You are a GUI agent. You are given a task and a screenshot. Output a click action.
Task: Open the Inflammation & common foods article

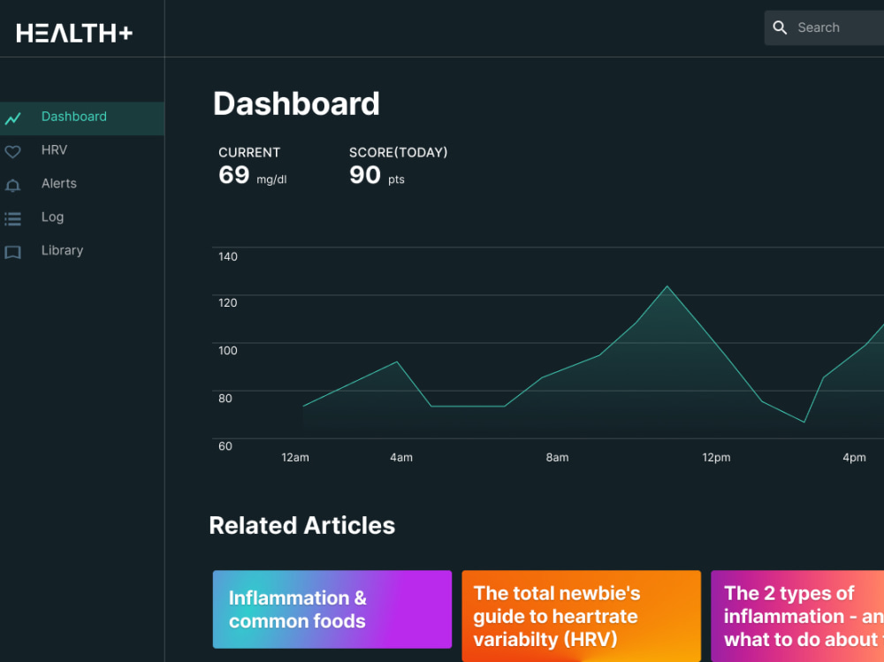pos(331,610)
